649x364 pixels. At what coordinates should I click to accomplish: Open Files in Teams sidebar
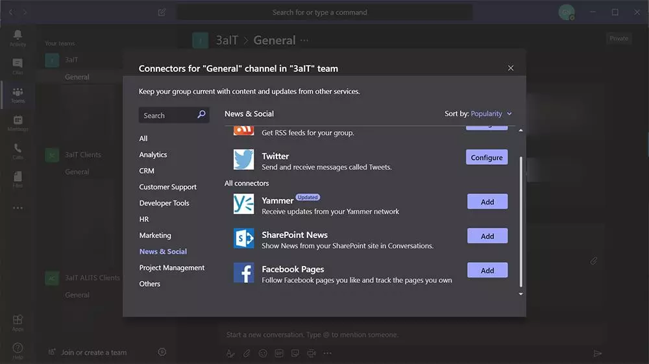18,180
